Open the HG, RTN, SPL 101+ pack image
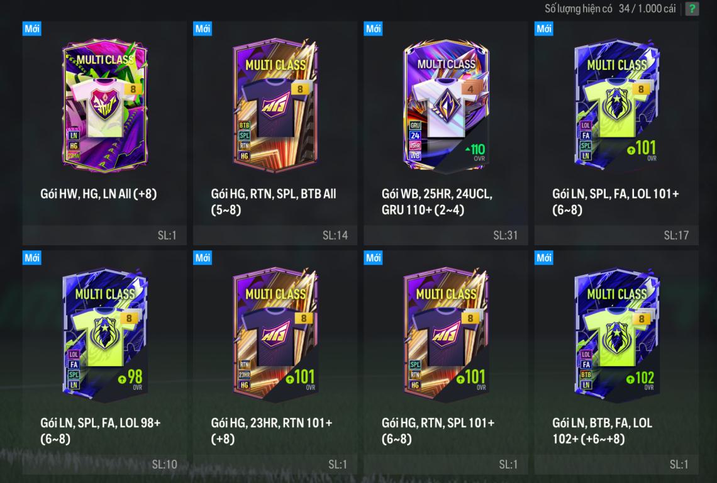 pos(446,335)
